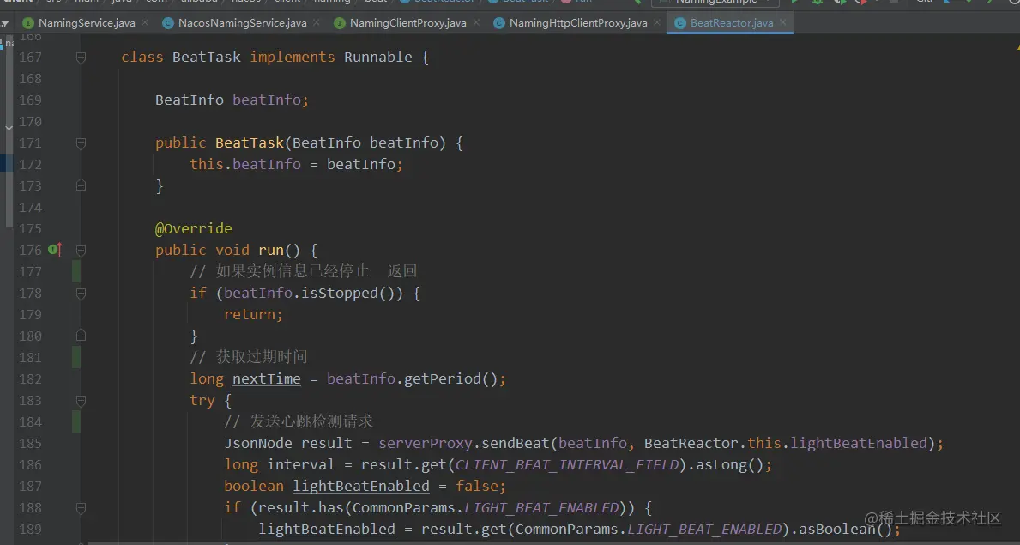Click the "isStopped" method call

click(340, 293)
